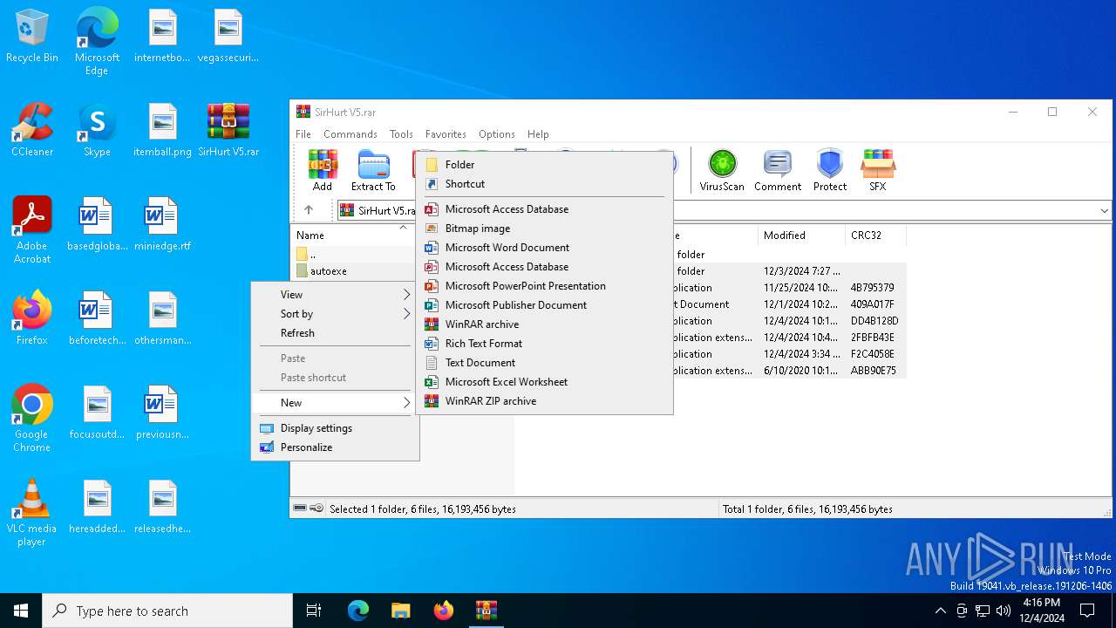Open the Comment tool in WinRAR
This screenshot has height=628, width=1116.
[777, 170]
